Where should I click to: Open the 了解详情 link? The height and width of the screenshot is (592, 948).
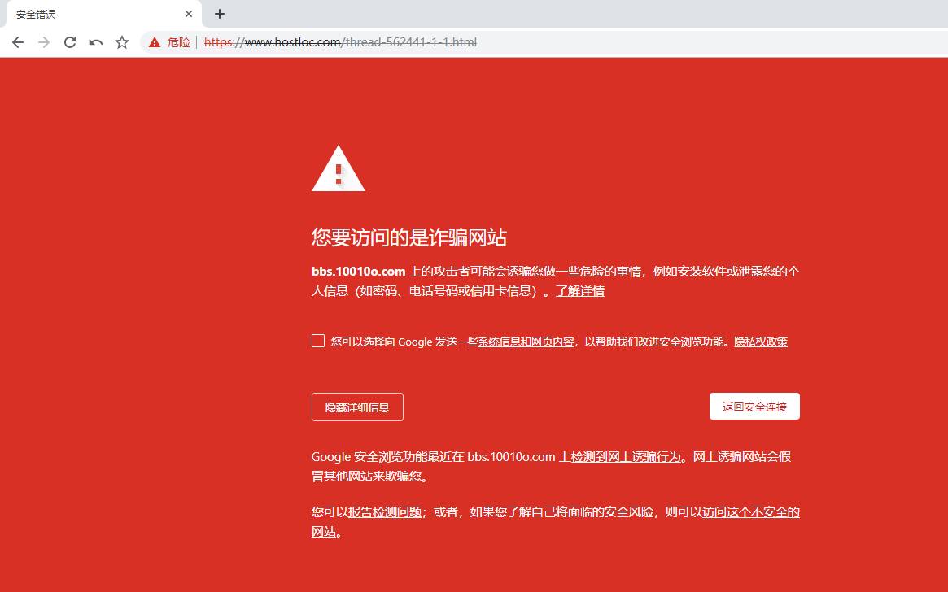[580, 291]
